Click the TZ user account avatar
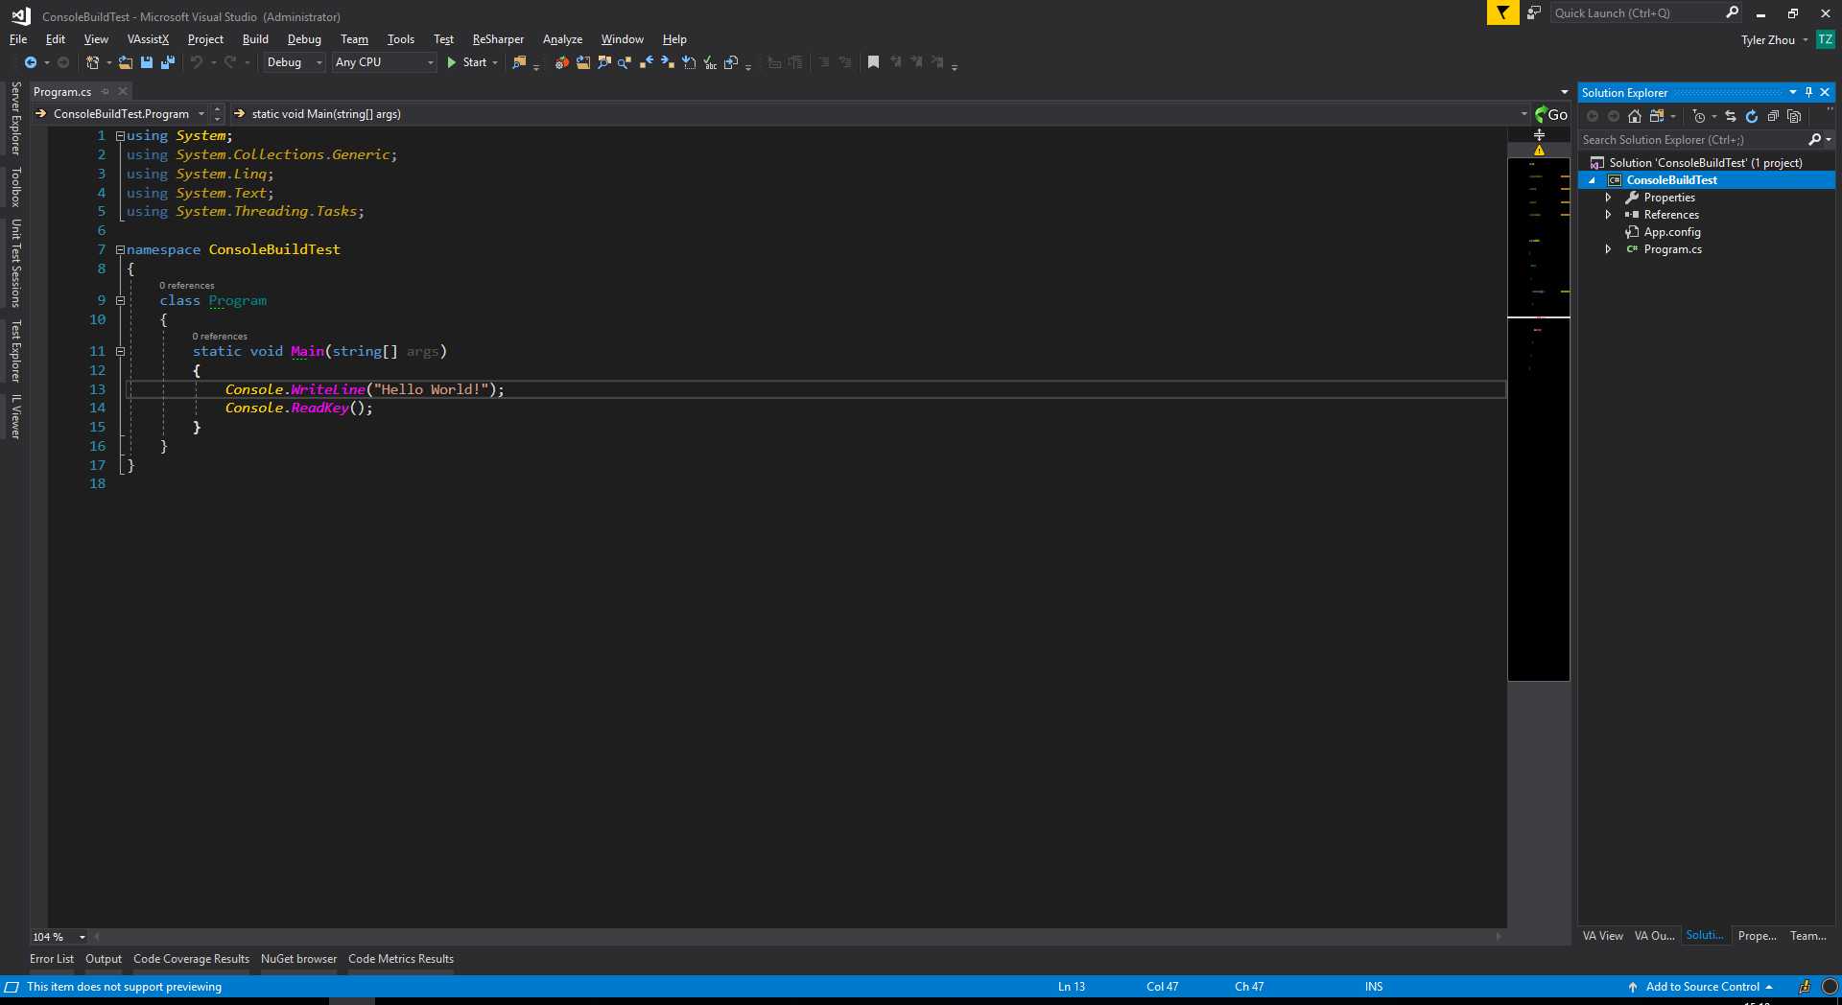 pos(1825,39)
